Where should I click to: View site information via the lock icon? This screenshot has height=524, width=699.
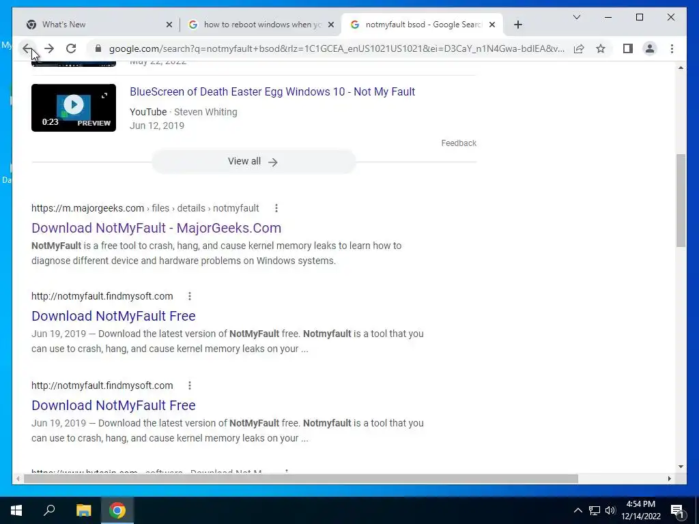[x=98, y=48]
